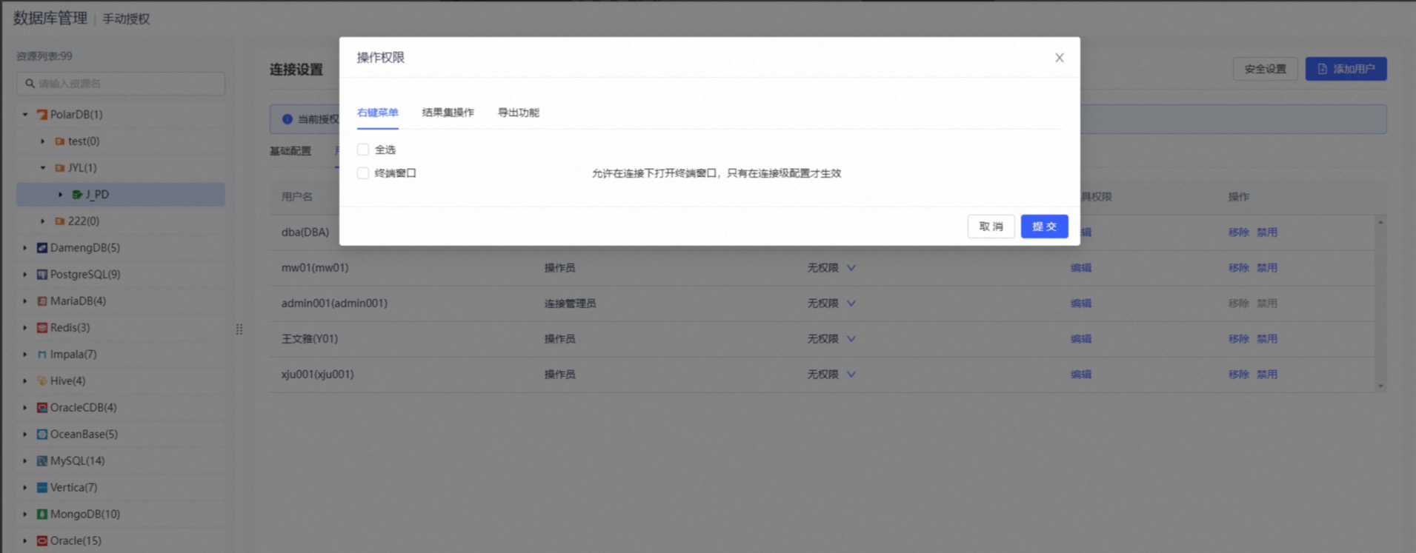
Task: Tick the 全选 checkbox
Action: 363,150
